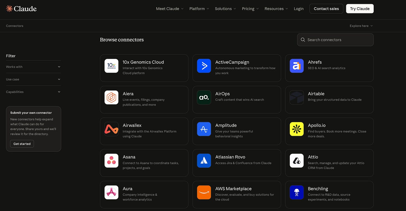Click 'Access Jira & Confluence from Claude' text

point(243,163)
